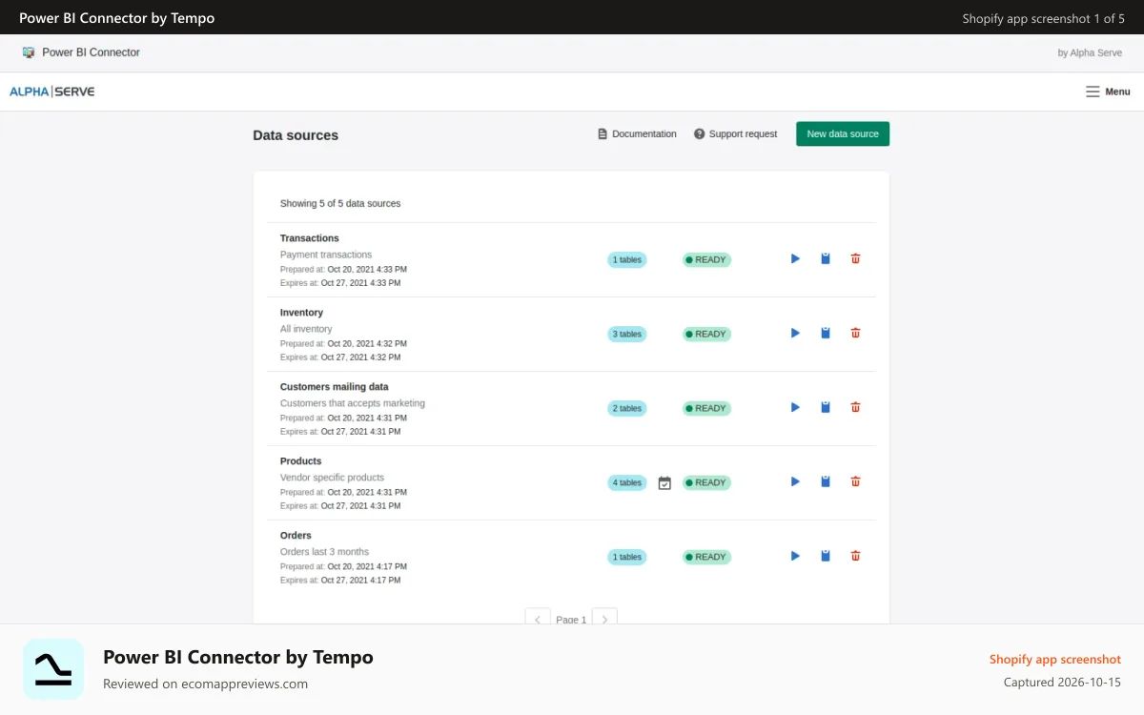The width and height of the screenshot is (1144, 715).
Task: Click the Products READY status badge
Action: [706, 482]
